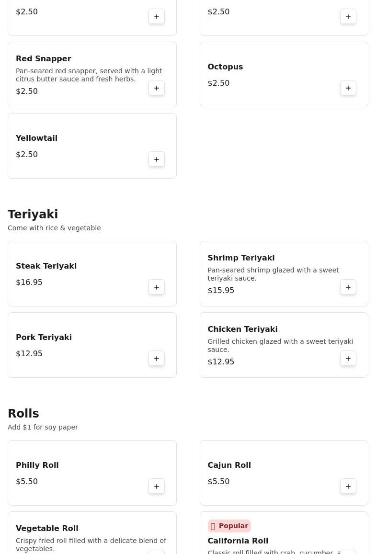The image size is (376, 554).
Task: Add Steak Teriyaki to the cart
Action: click(x=157, y=287)
